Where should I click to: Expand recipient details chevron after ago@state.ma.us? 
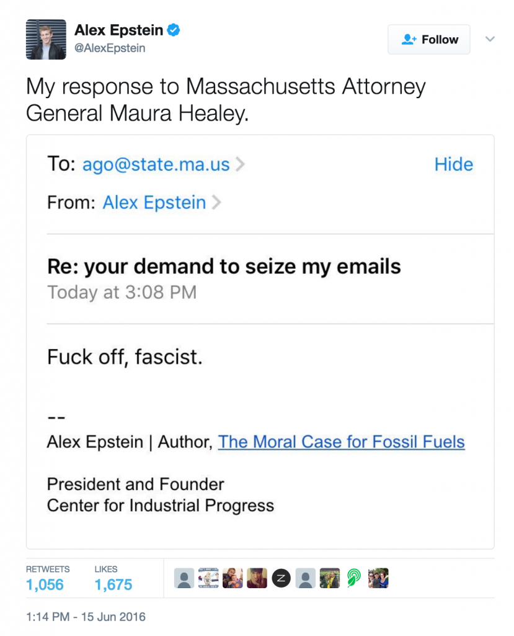pyautogui.click(x=240, y=164)
